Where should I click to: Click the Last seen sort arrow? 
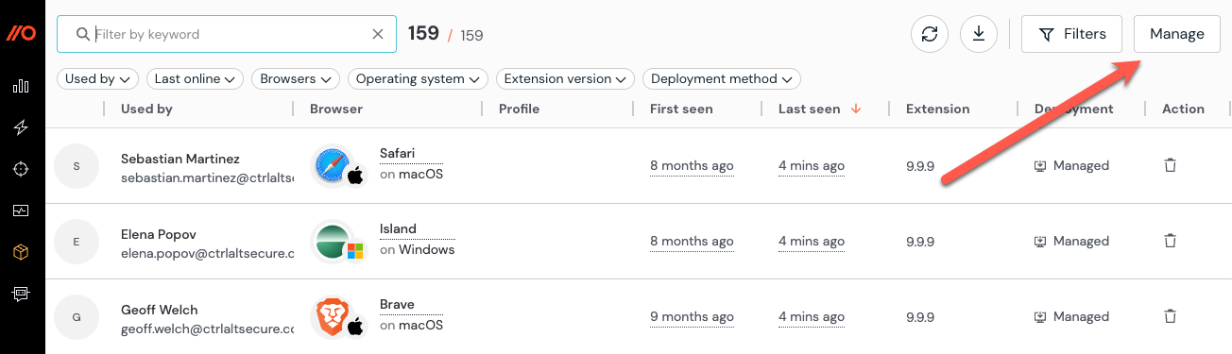click(x=856, y=109)
